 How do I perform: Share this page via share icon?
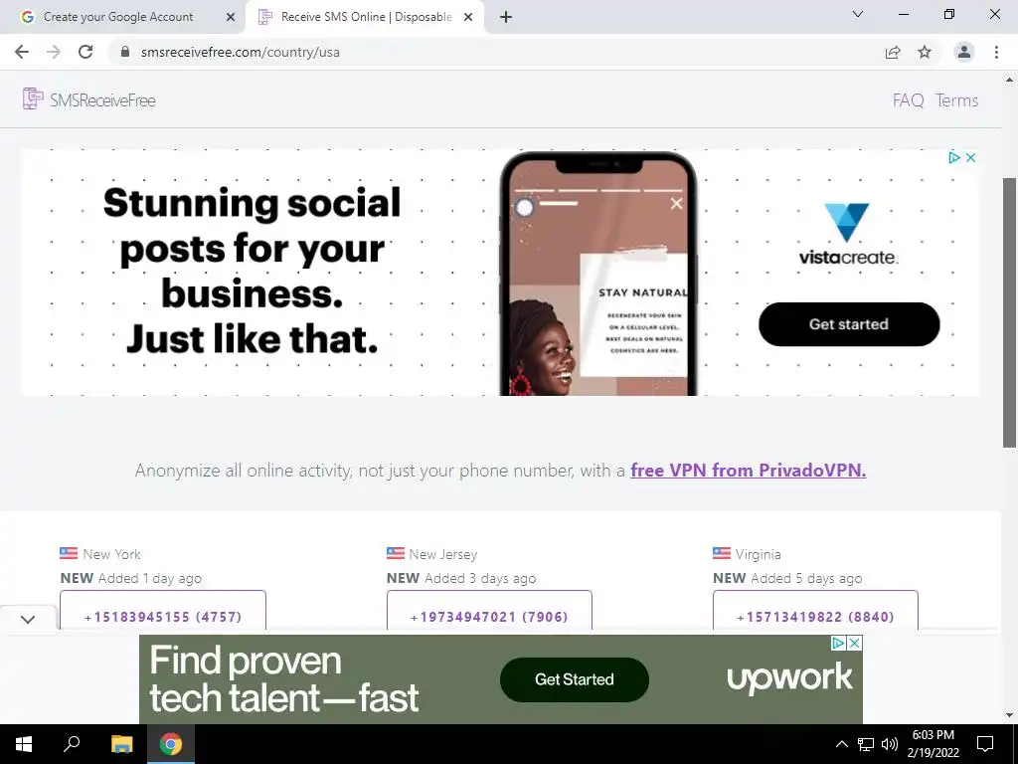[893, 52]
